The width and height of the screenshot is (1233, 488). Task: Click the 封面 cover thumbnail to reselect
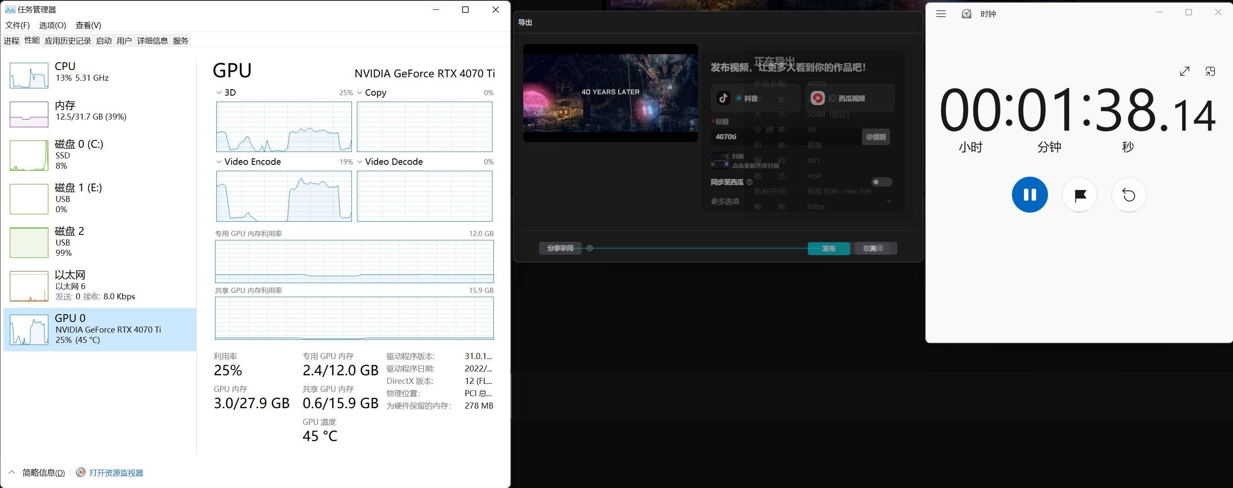(x=720, y=161)
